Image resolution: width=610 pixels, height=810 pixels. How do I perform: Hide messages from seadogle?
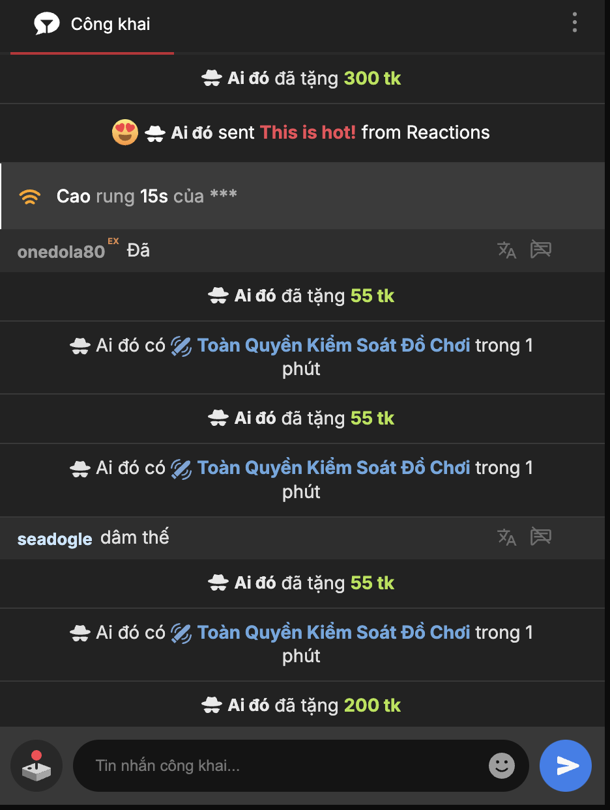coord(541,537)
